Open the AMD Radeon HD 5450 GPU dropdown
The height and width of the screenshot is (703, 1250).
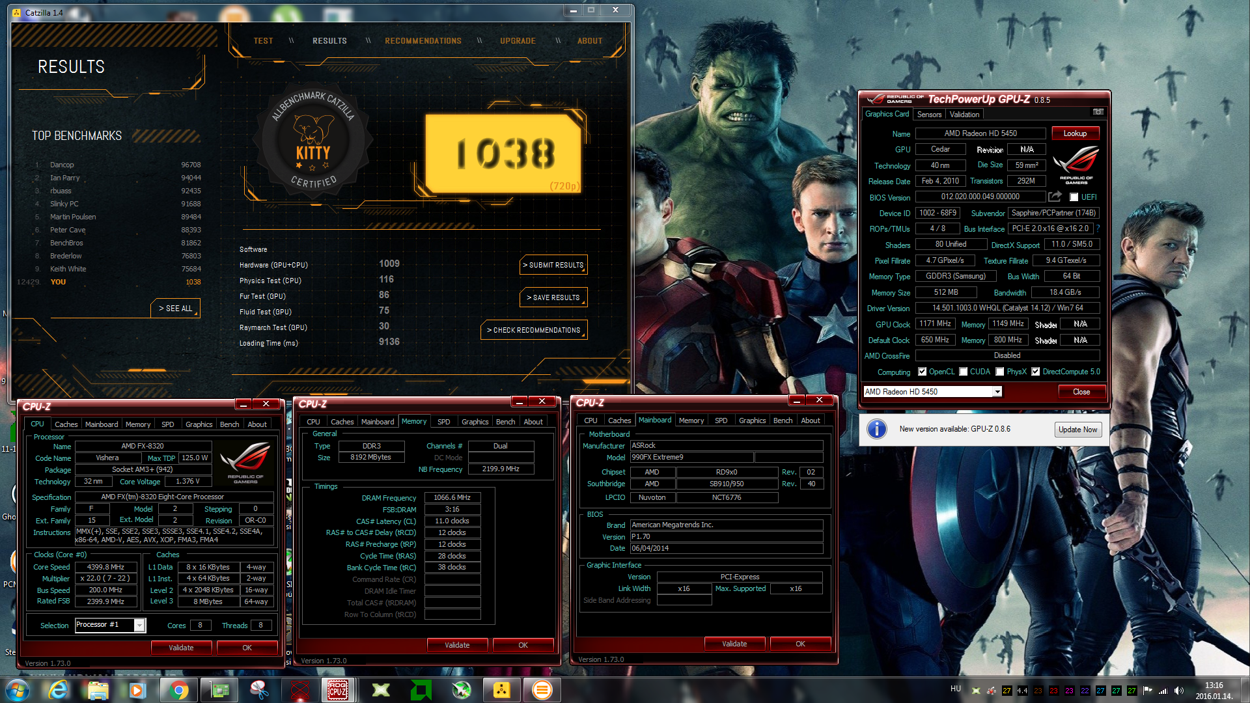click(932, 392)
